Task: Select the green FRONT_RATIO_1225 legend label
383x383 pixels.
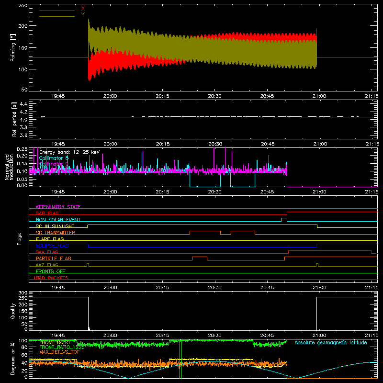Action: tap(62, 347)
